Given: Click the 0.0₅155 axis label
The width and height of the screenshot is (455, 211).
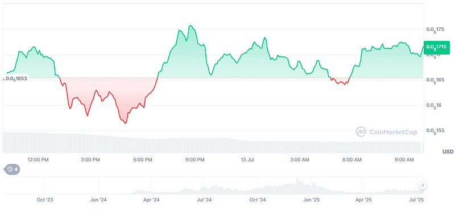Looking at the screenshot, I should (x=435, y=131).
